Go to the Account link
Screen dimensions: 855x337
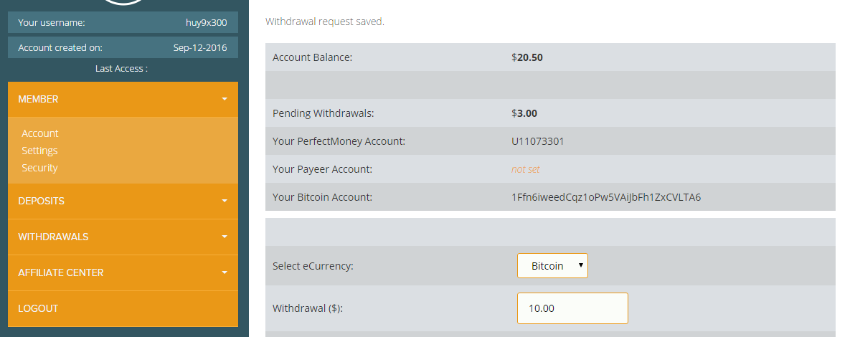[40, 133]
